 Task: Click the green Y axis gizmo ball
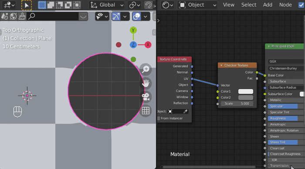coord(133,30)
